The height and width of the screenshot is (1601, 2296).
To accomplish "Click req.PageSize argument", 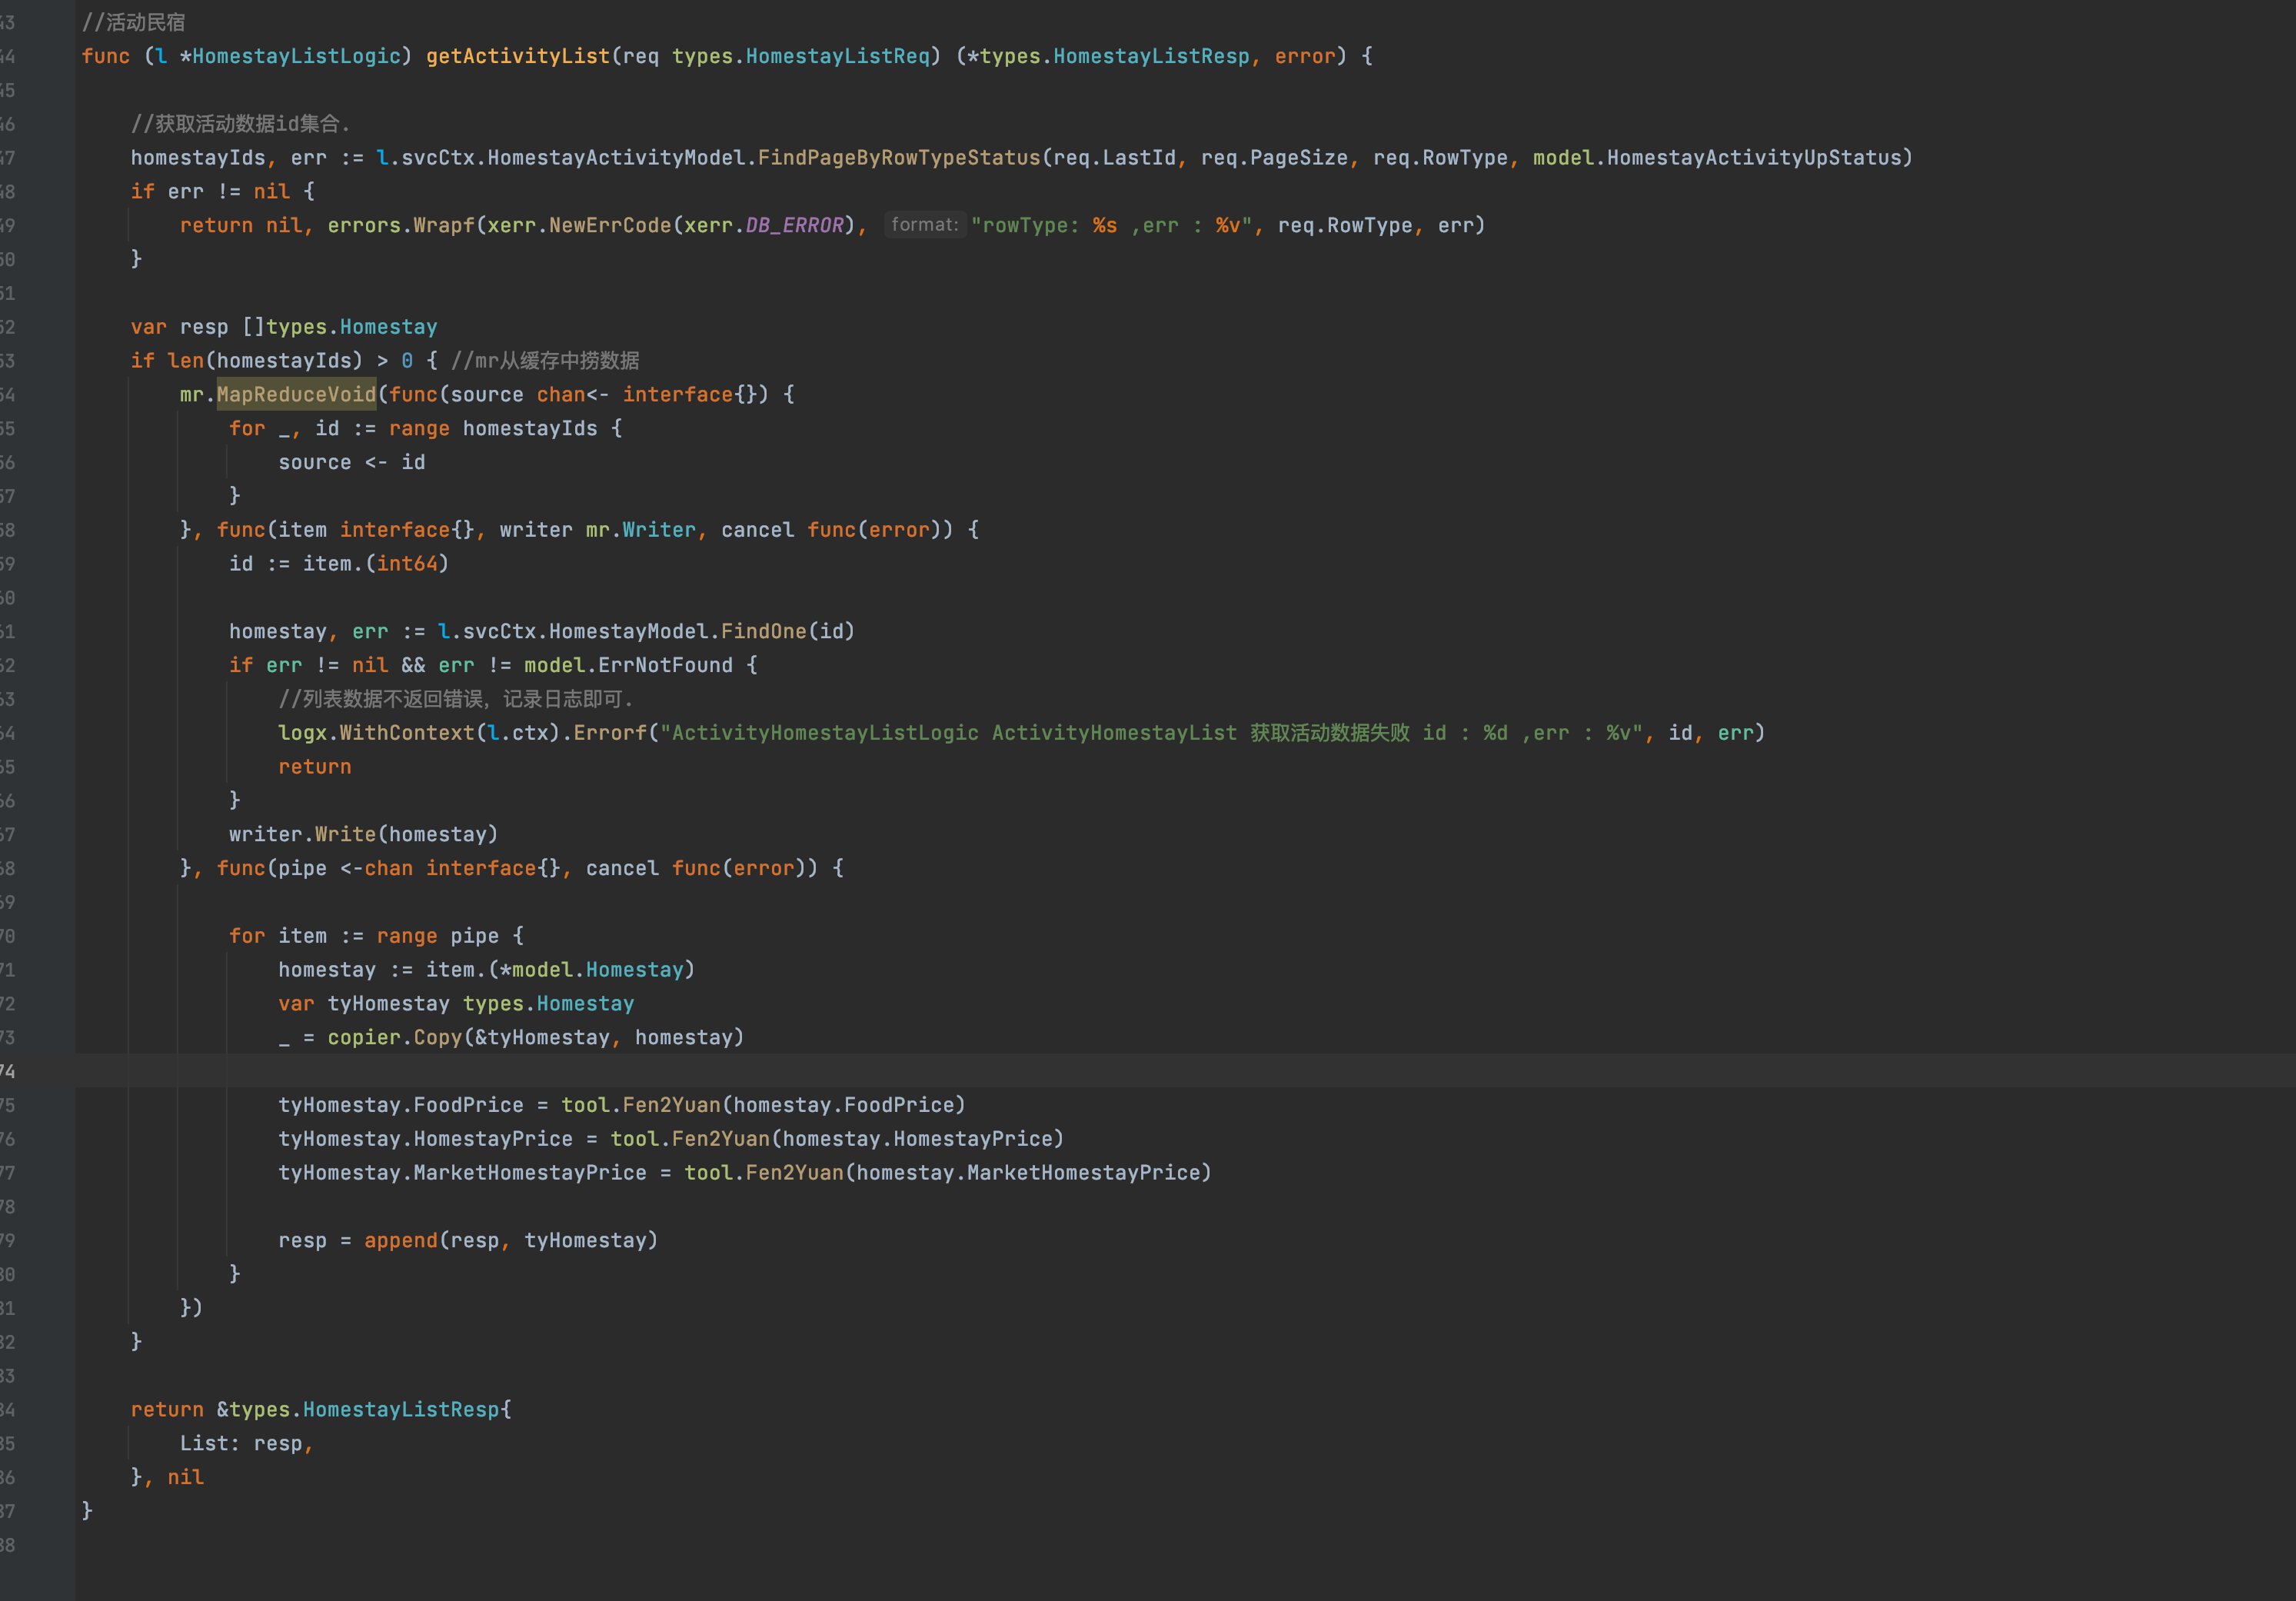I will (x=1274, y=158).
